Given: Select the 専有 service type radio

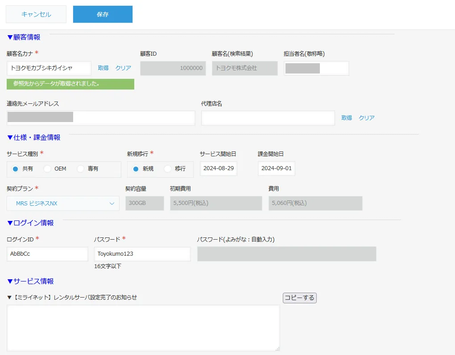Looking at the screenshot, I should pyautogui.click(x=81, y=169).
